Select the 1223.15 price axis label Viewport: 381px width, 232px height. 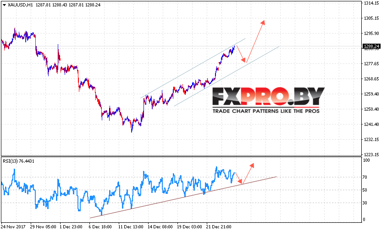tap(371, 154)
